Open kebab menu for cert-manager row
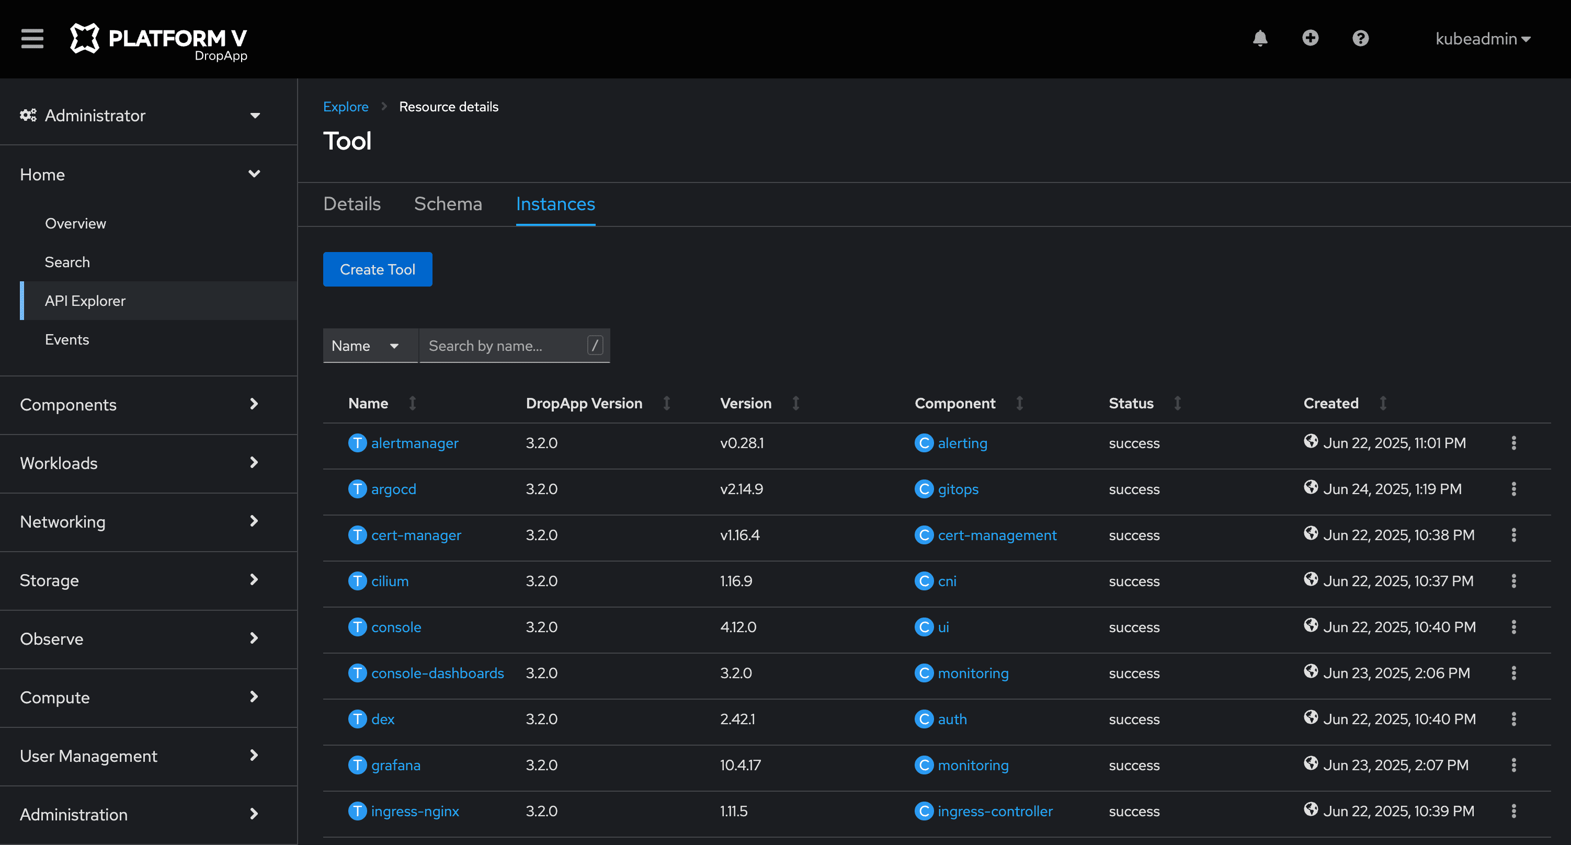The height and width of the screenshot is (845, 1571). (x=1513, y=535)
